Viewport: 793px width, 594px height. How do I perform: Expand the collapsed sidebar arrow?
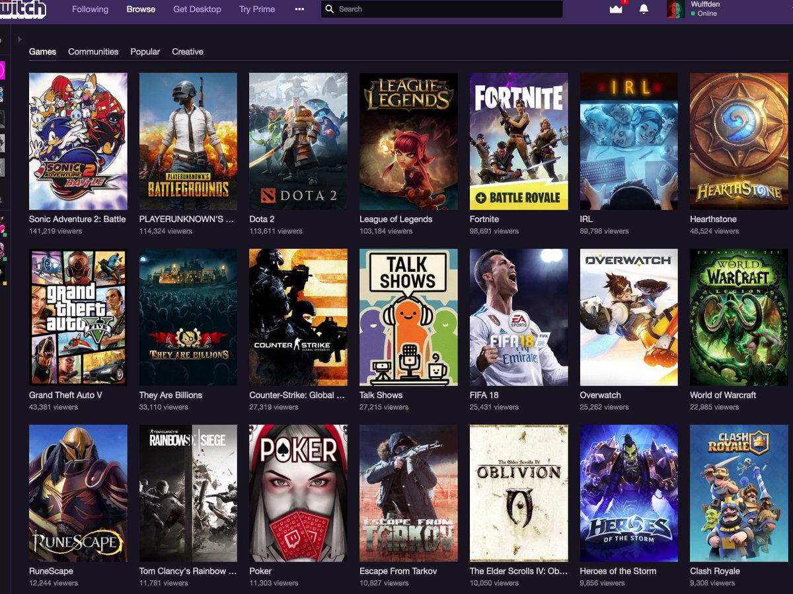coord(20,40)
